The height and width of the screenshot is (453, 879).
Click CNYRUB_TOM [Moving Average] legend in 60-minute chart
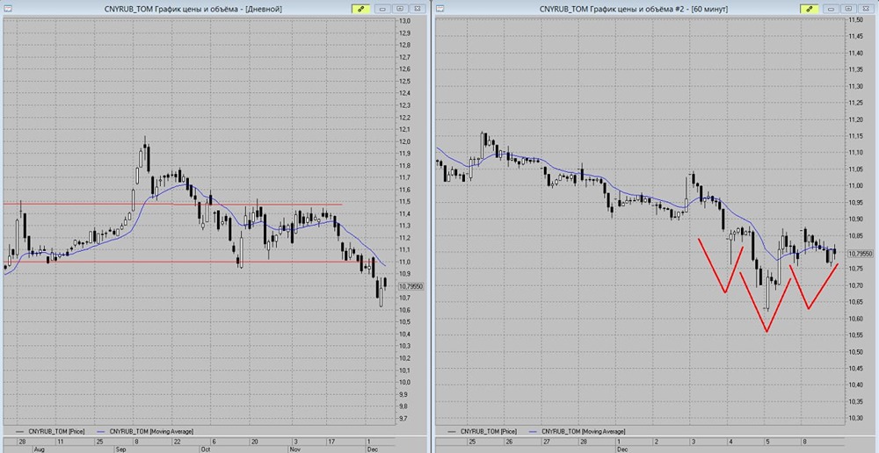[x=583, y=431]
